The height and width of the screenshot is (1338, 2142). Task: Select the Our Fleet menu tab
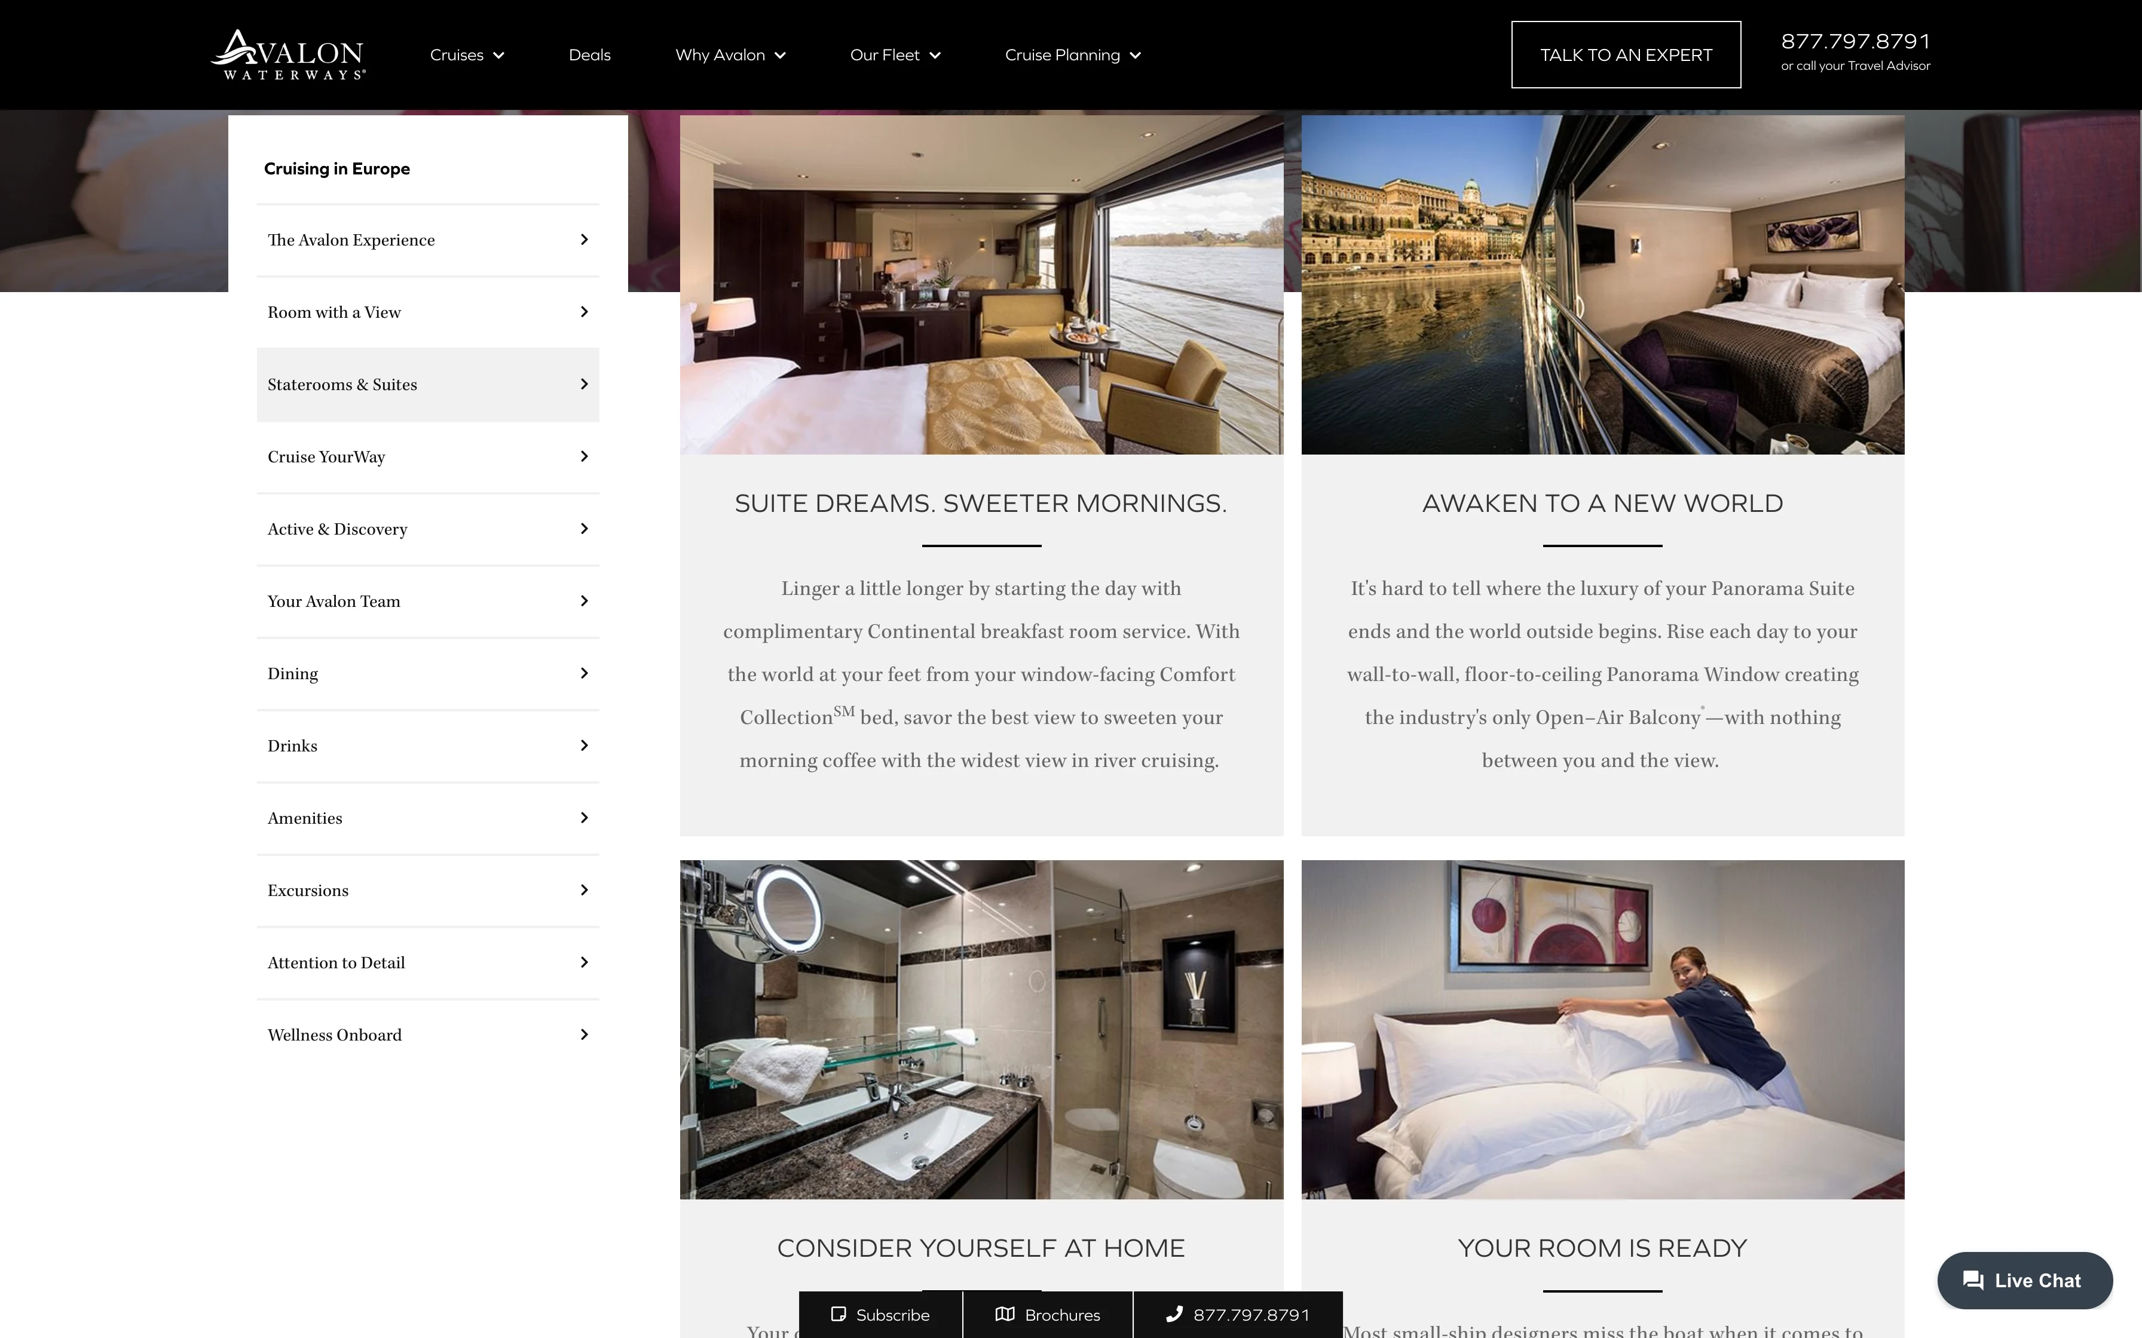pos(895,54)
